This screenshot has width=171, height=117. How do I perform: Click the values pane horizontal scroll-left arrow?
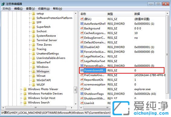click(x=81, y=108)
